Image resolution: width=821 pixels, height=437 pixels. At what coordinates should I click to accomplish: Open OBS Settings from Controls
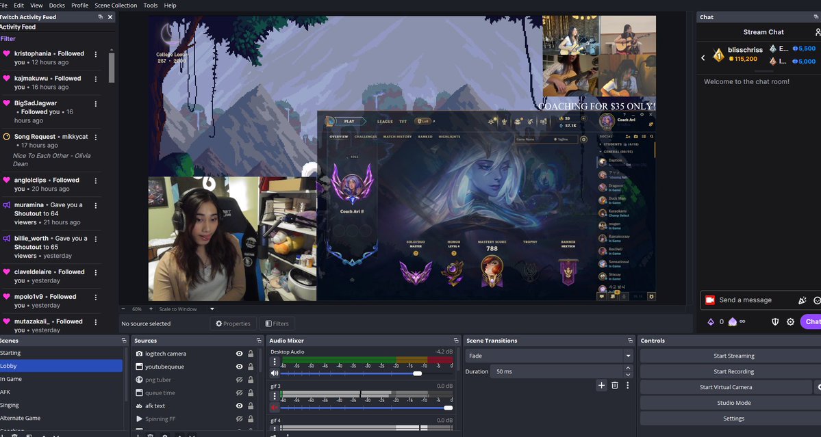pos(733,418)
